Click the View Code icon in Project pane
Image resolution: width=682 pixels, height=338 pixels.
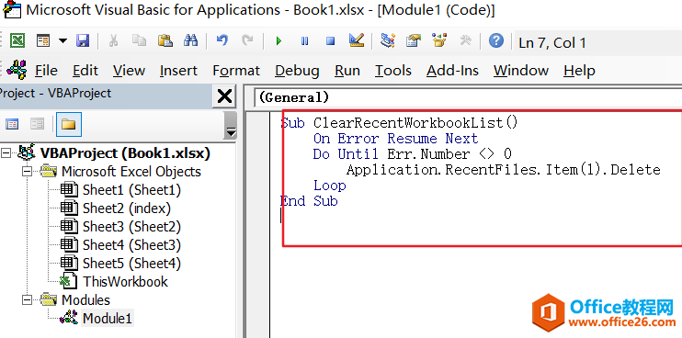(12, 125)
